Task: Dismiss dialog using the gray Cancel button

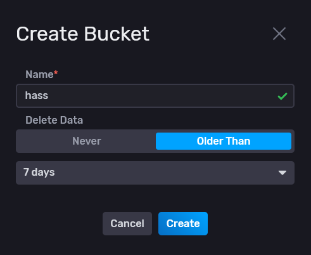Action: pos(127,223)
